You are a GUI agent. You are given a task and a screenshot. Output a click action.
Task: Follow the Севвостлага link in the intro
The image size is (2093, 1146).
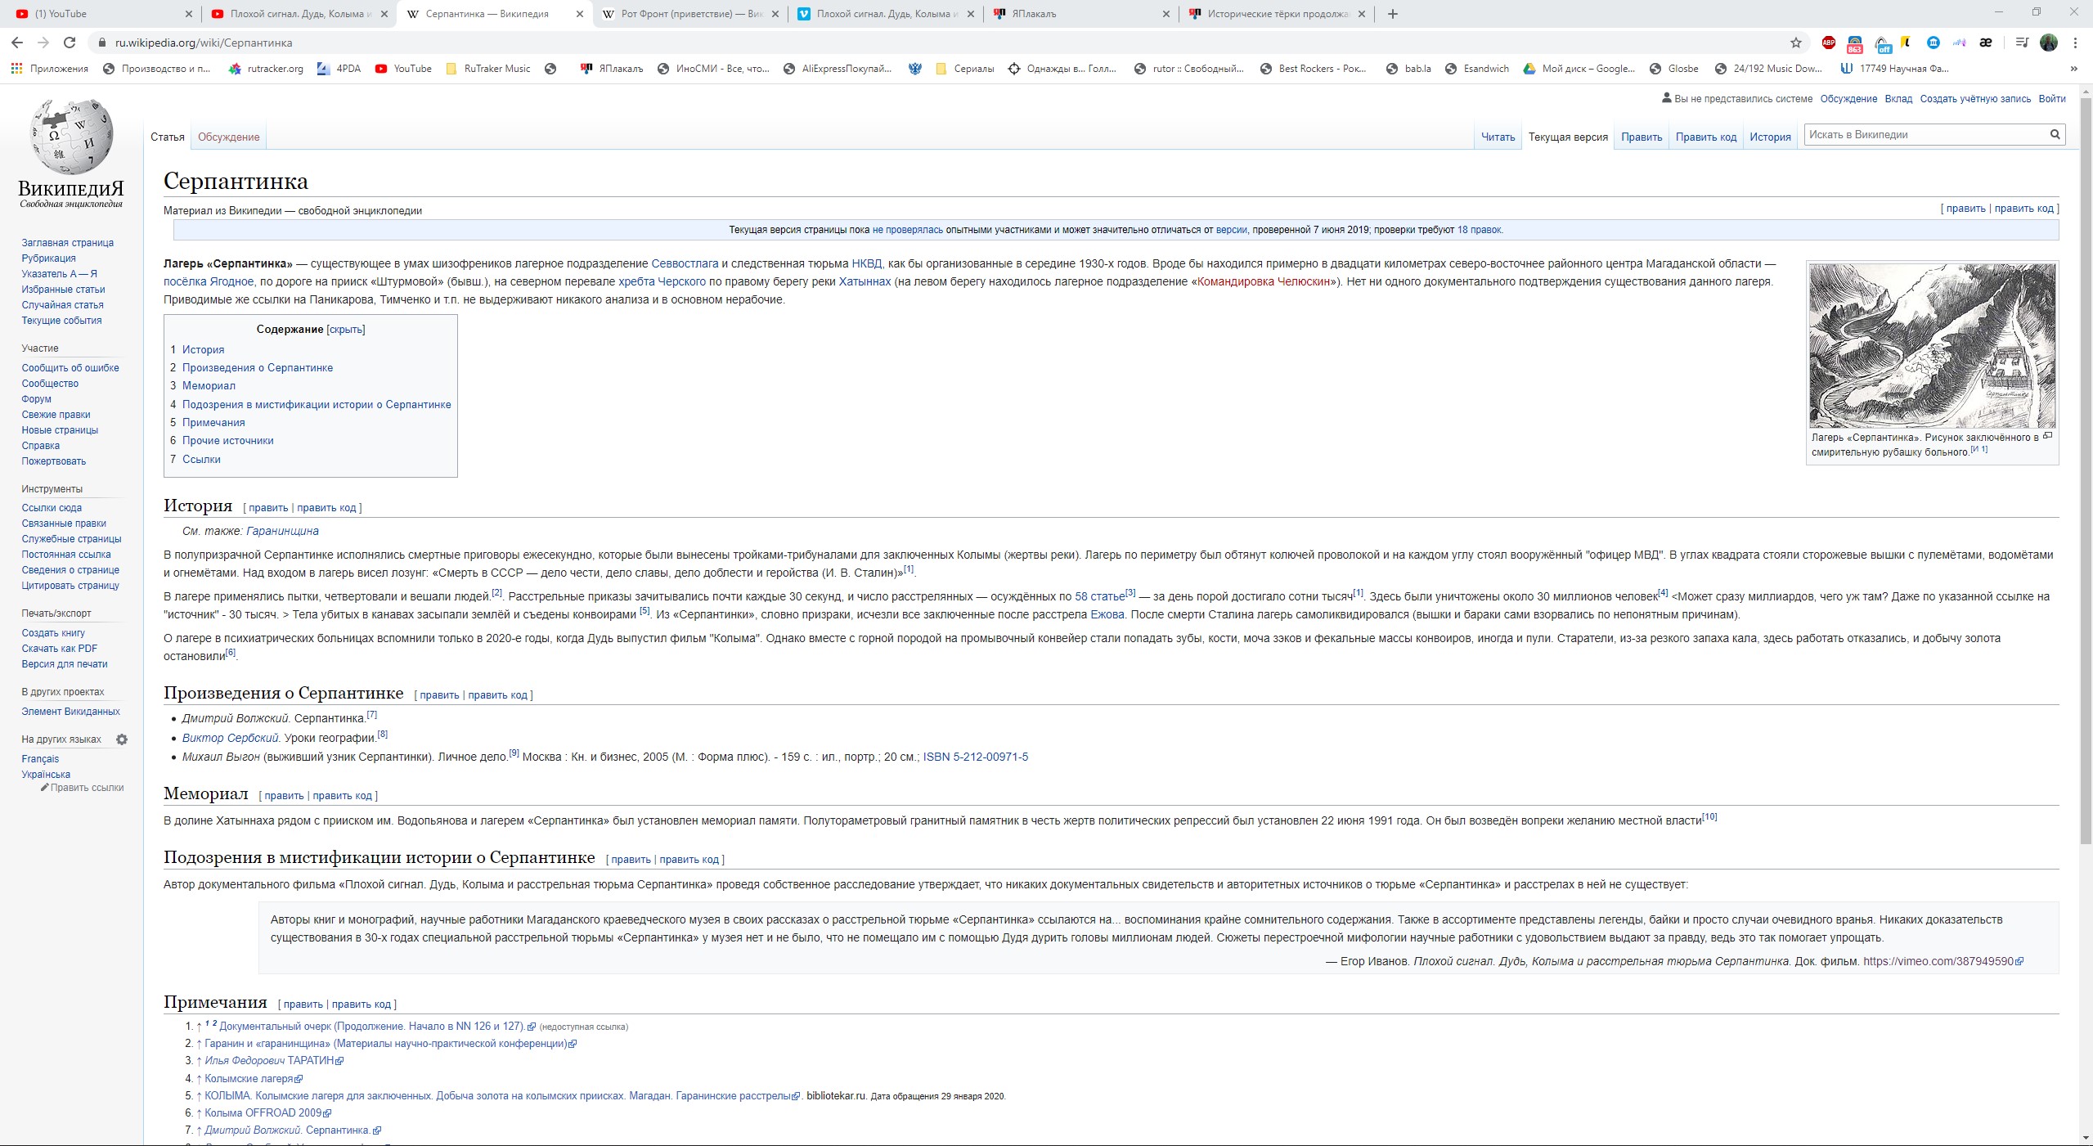(685, 263)
